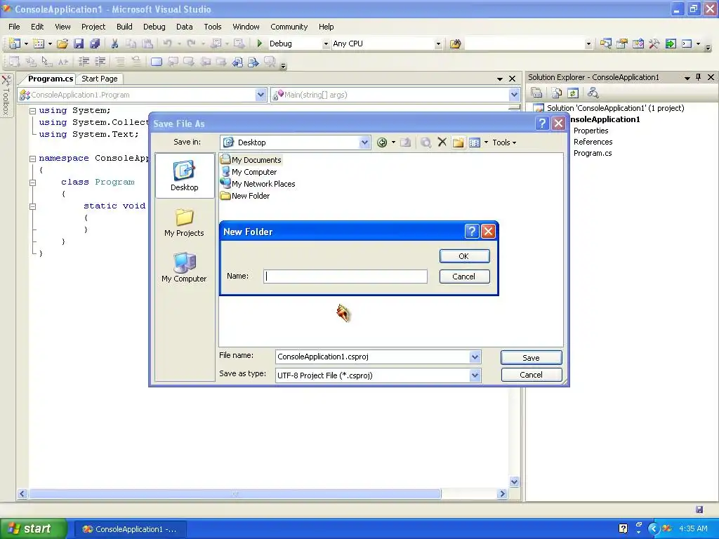This screenshot has height=539, width=719.
Task: Open the Main(string[] args) members dropdown
Action: coord(514,95)
